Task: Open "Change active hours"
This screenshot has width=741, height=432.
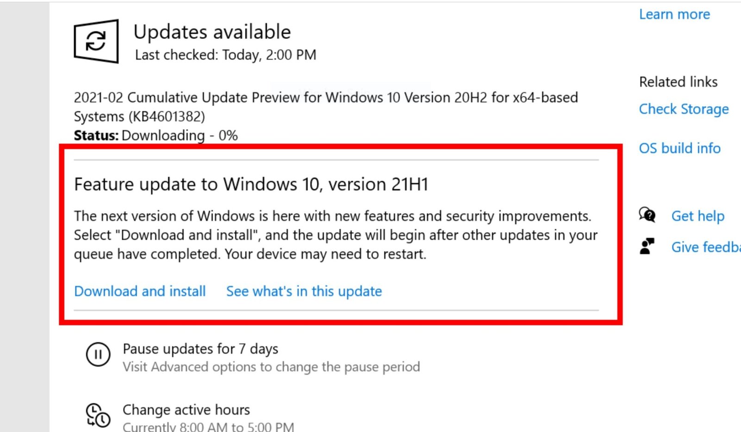Action: pos(186,410)
